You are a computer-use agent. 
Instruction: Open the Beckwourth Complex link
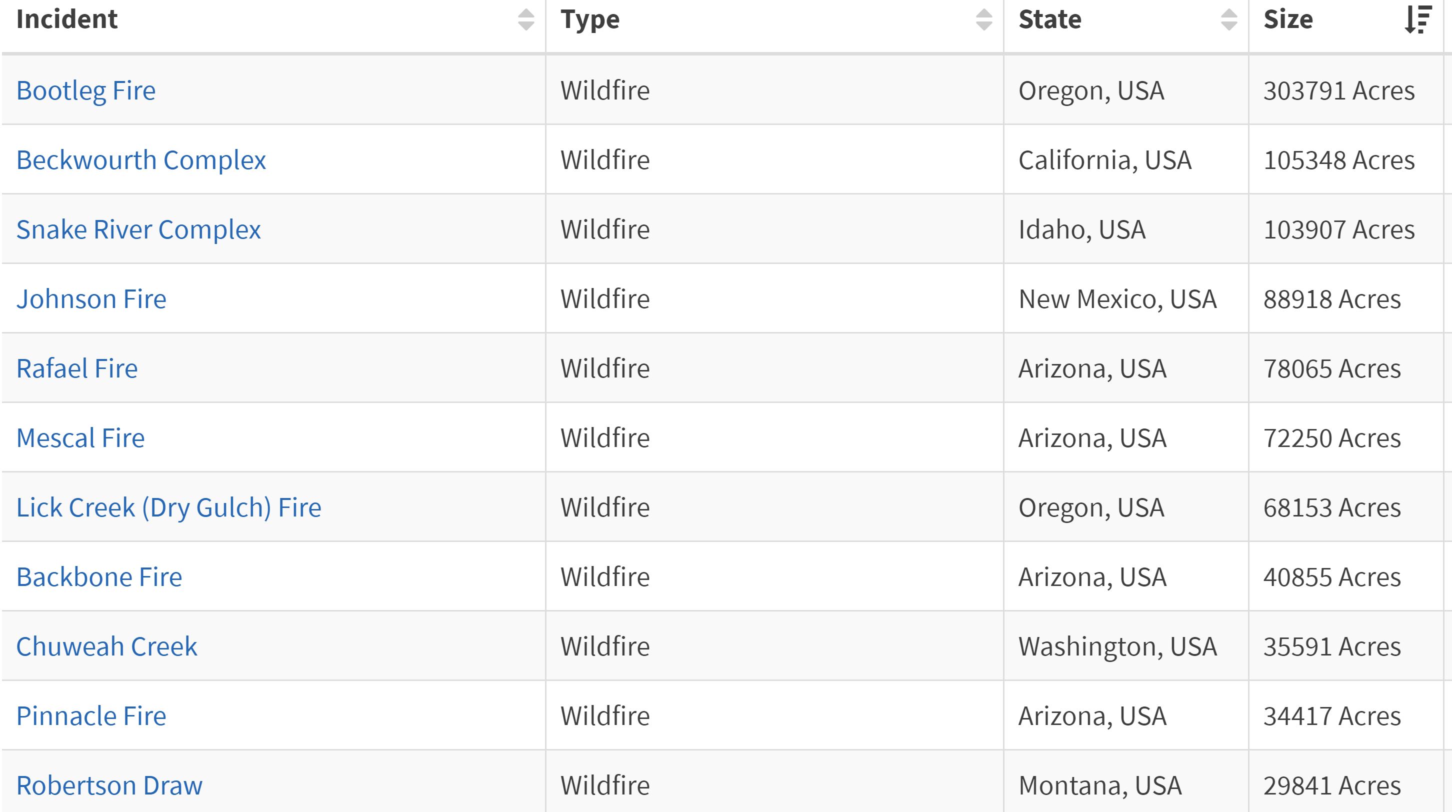click(141, 160)
